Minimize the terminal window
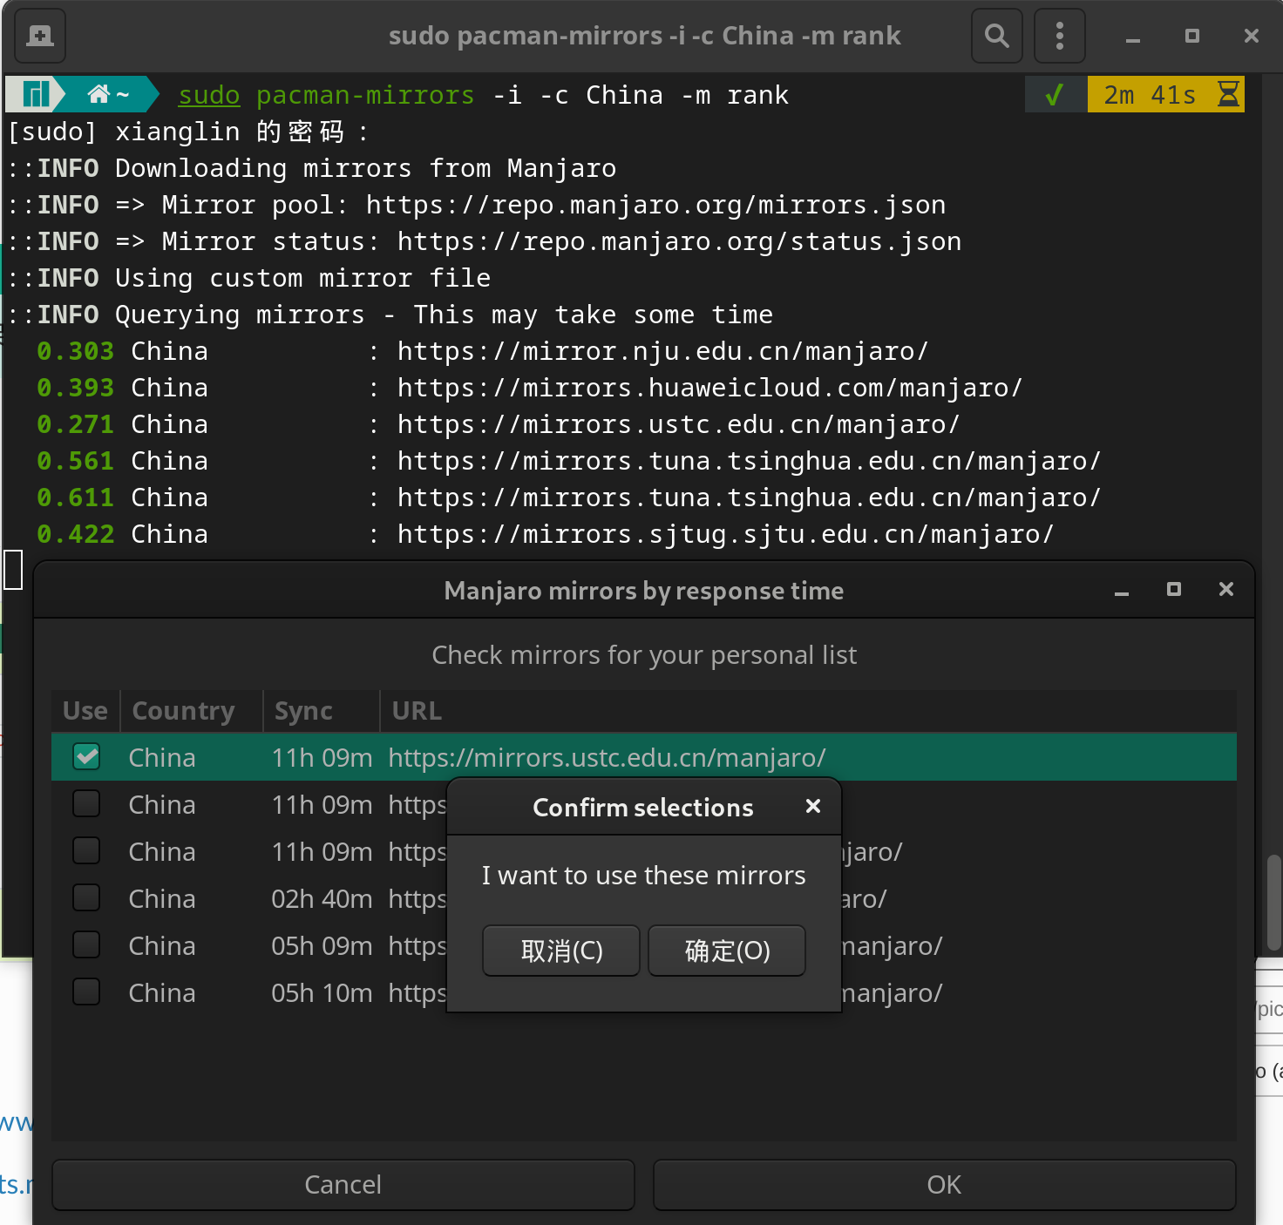The image size is (1283, 1225). click(x=1133, y=37)
